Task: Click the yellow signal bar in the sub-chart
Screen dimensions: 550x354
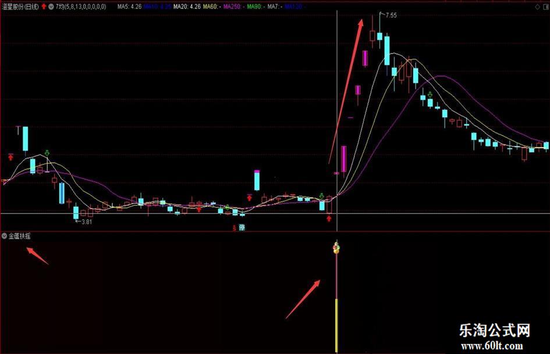Action: click(x=337, y=326)
